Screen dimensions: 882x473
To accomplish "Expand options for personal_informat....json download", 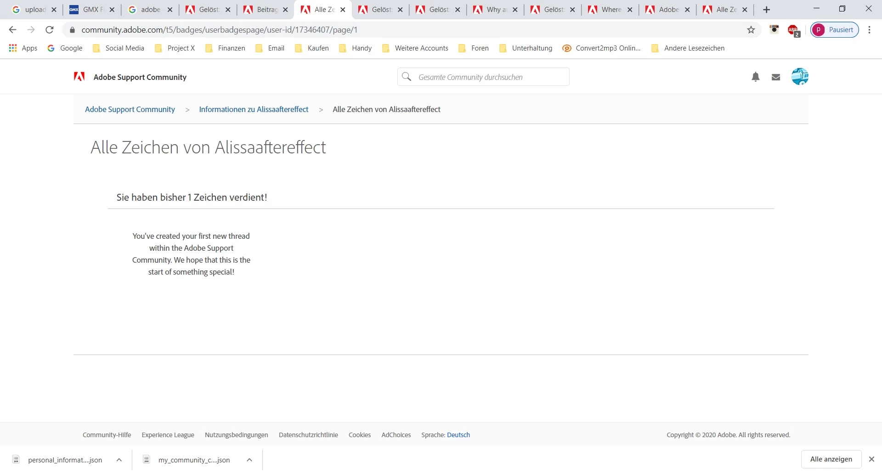I will (119, 460).
